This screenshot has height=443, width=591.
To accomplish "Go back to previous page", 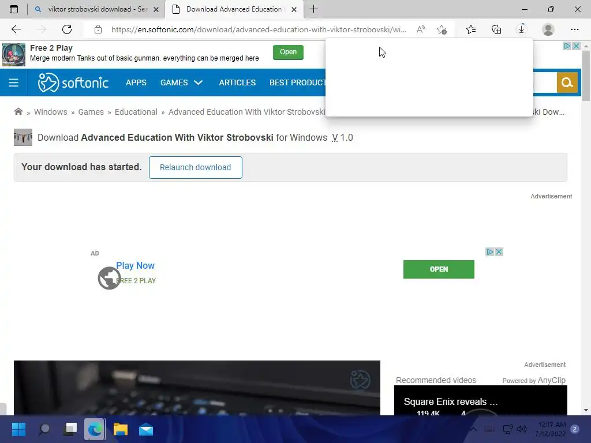I will [x=16, y=29].
